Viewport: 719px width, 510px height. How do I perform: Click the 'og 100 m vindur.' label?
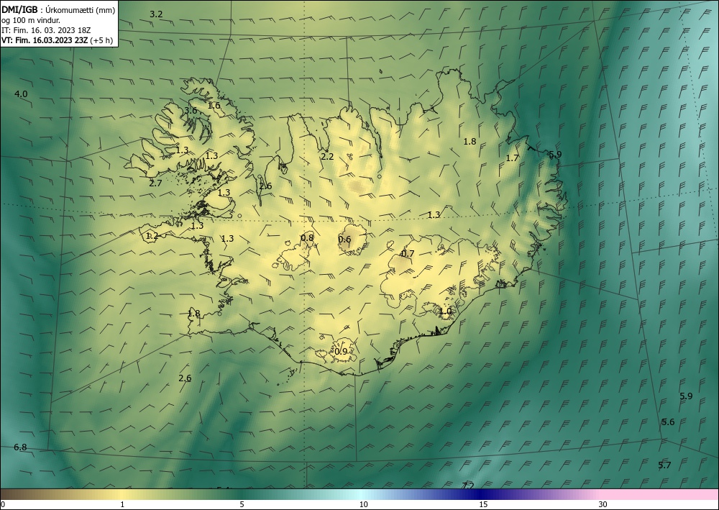(31, 20)
